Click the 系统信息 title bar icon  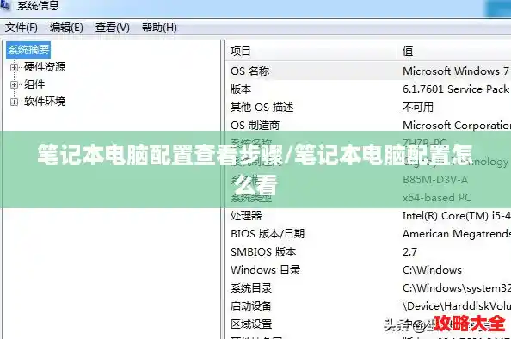[x=6, y=4]
